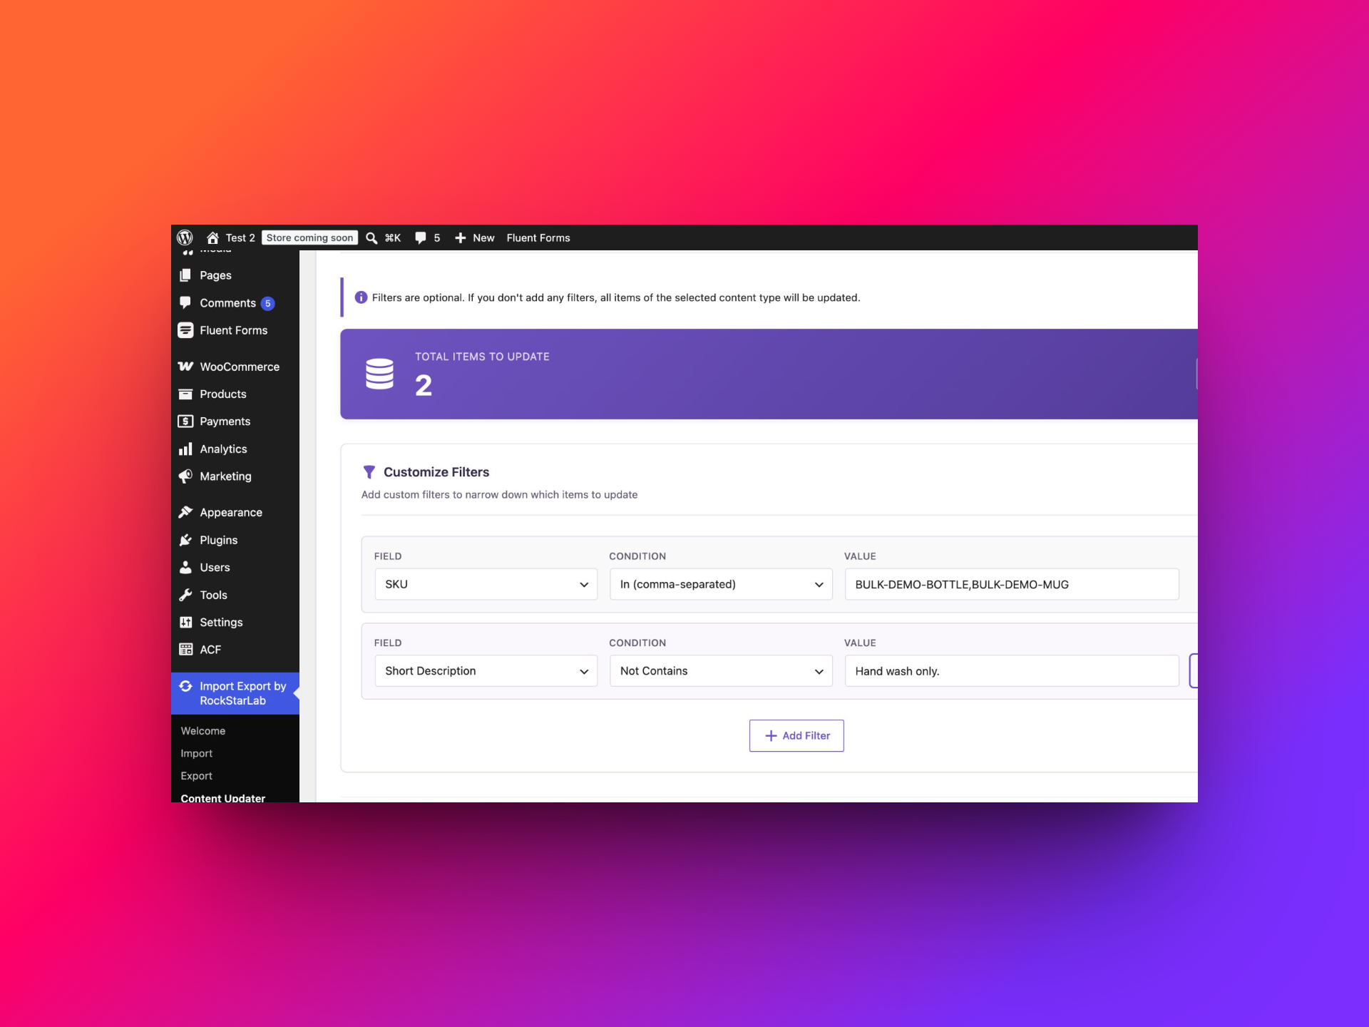Screen dimensions: 1369x1027
Task: Click the Fluent Forms sidebar icon
Action: pos(185,330)
